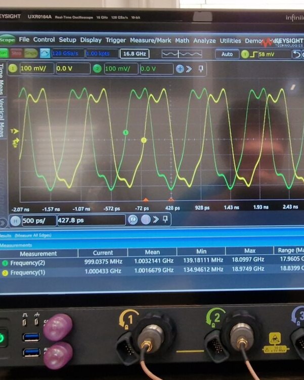
Task: Click the Measurement column header
Action: point(38,254)
